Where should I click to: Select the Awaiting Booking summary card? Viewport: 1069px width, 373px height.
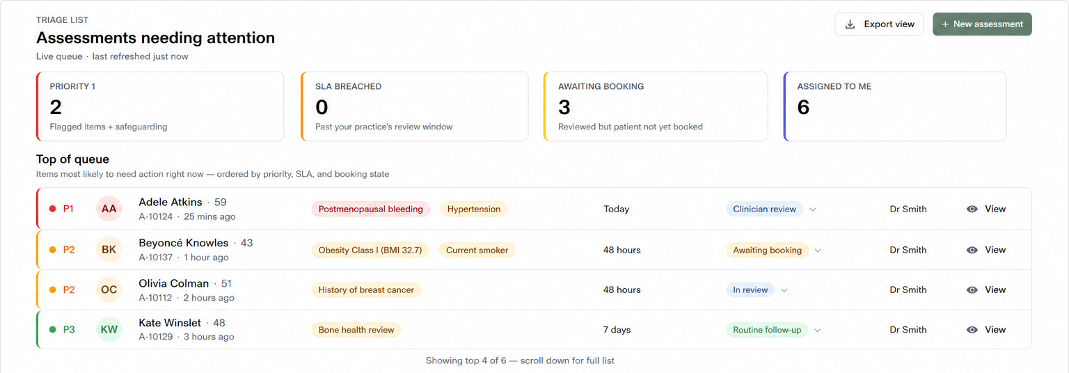[x=656, y=106]
